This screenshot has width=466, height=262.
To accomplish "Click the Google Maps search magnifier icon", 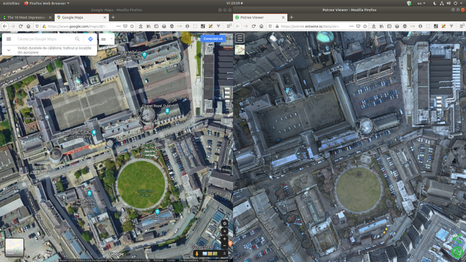I will tap(77, 39).
